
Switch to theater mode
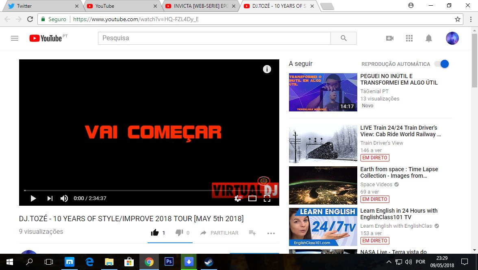(252, 198)
